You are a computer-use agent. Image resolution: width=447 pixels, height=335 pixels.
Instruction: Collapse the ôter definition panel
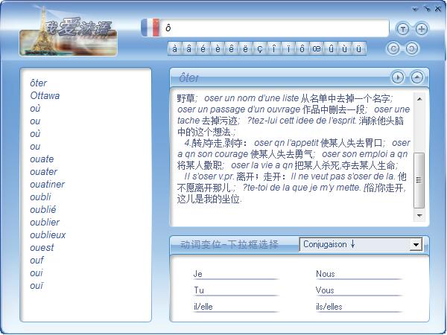tap(417, 77)
